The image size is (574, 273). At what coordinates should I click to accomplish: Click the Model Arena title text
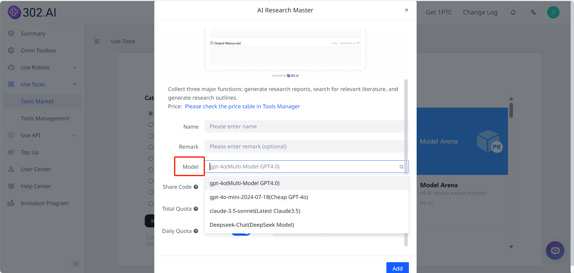[x=439, y=185]
